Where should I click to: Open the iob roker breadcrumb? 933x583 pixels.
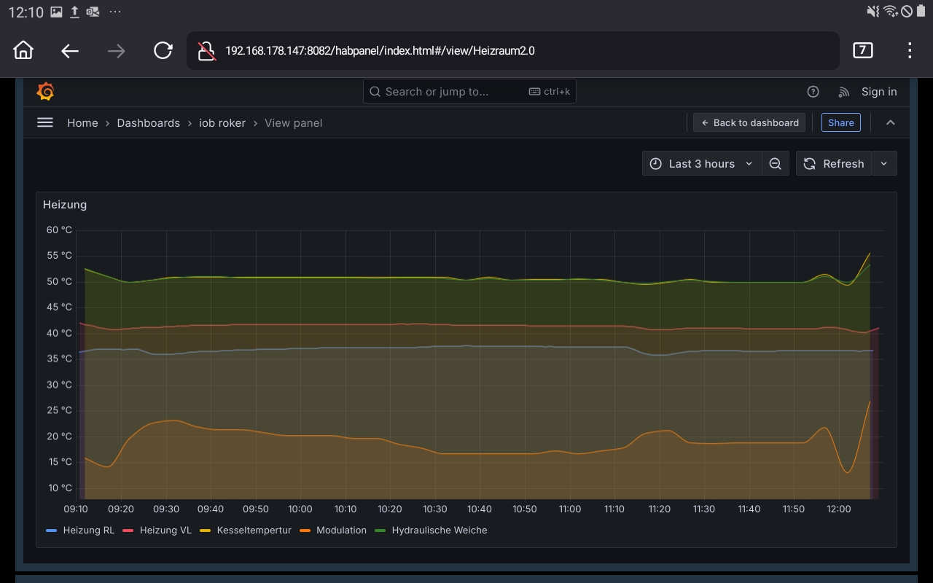pyautogui.click(x=222, y=122)
